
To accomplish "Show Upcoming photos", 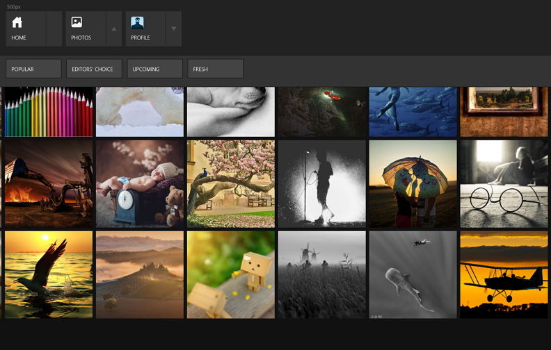I will [x=154, y=69].
